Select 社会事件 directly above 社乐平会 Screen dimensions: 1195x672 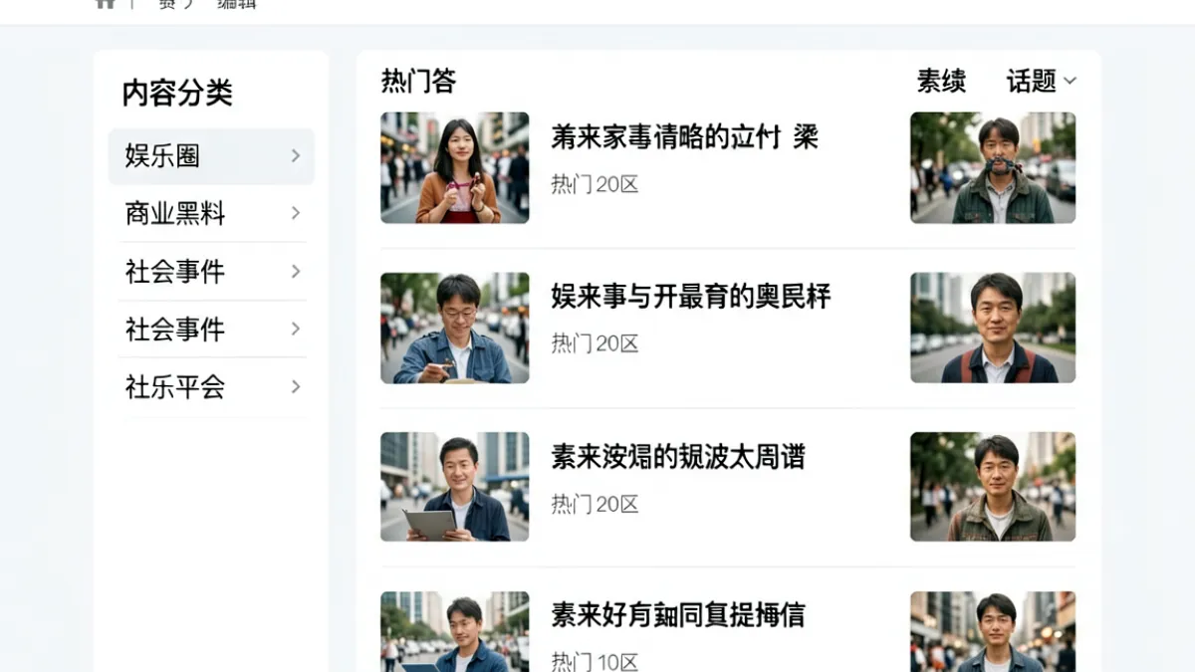(211, 330)
